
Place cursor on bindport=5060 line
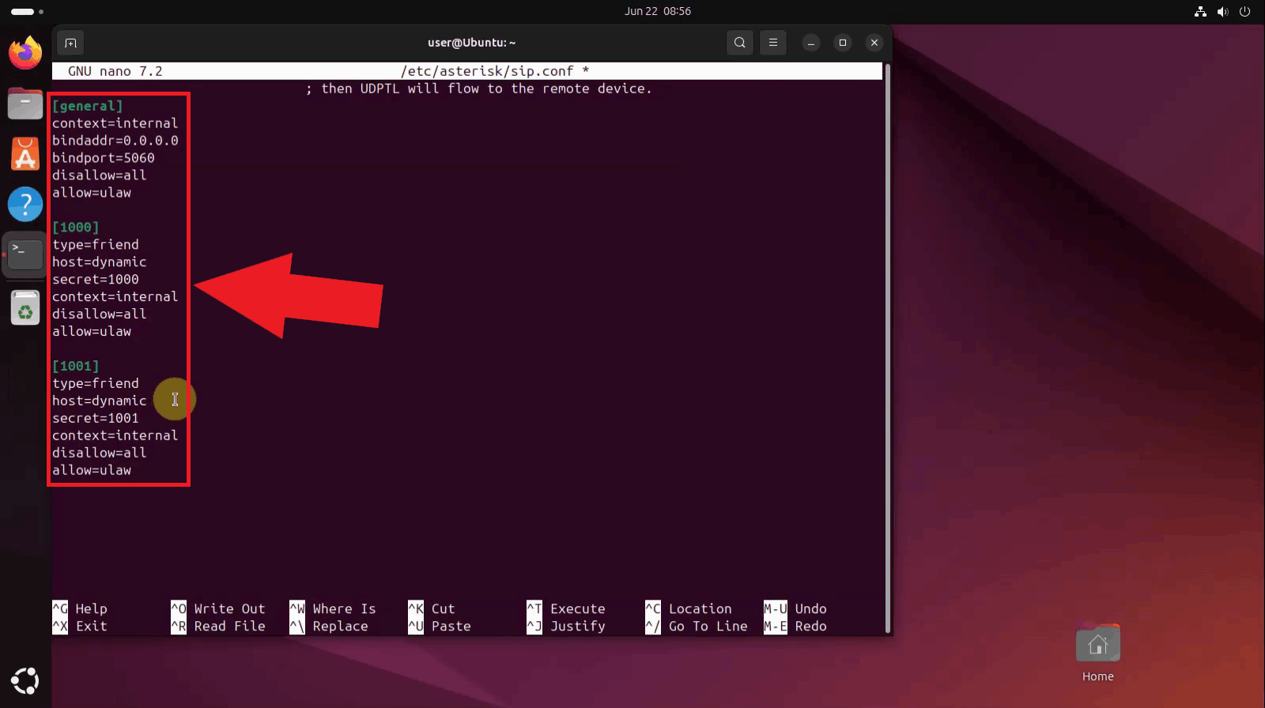(x=104, y=158)
